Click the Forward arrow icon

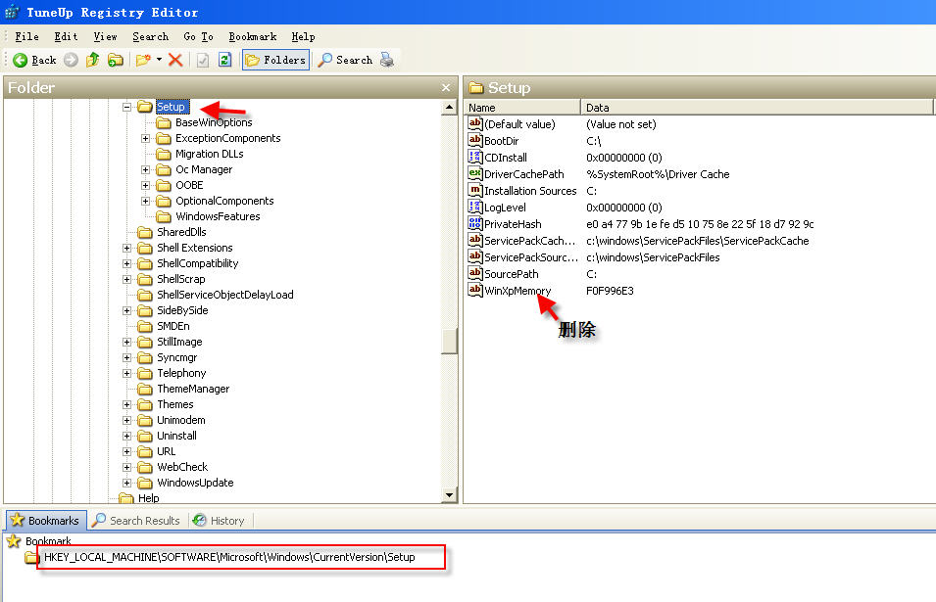pyautogui.click(x=71, y=60)
